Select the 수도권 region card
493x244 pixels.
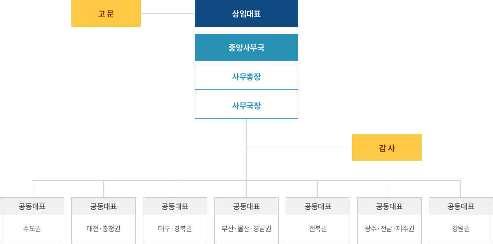click(32, 220)
